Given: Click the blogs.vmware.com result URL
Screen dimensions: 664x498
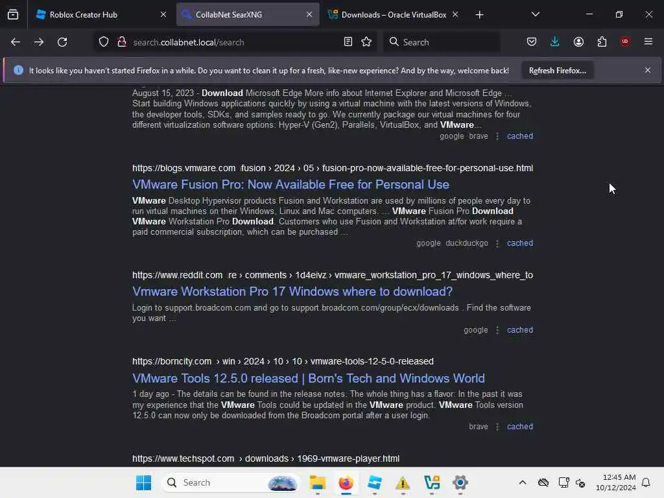Looking at the screenshot, I should click(x=333, y=168).
